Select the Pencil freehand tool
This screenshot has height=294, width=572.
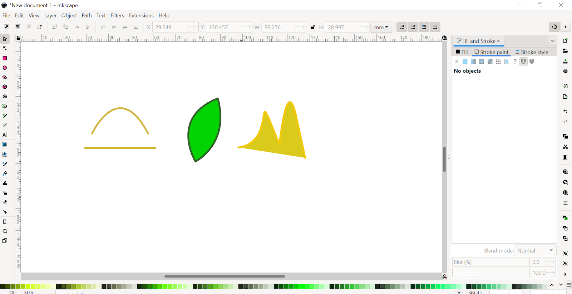(x=5, y=116)
